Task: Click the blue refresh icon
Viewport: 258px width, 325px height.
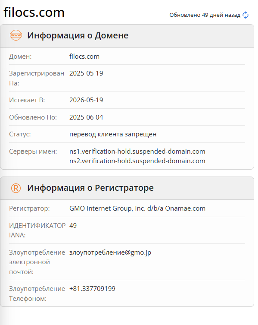Action: pos(246,15)
